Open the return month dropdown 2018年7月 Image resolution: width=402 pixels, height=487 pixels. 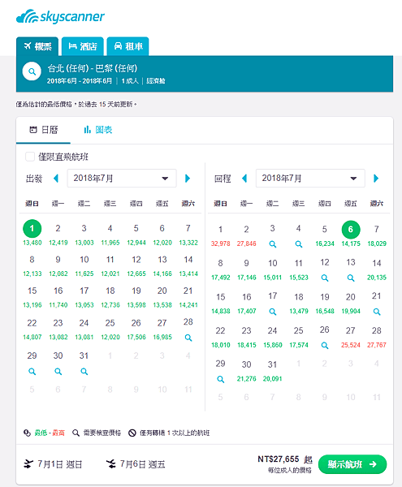coord(310,179)
